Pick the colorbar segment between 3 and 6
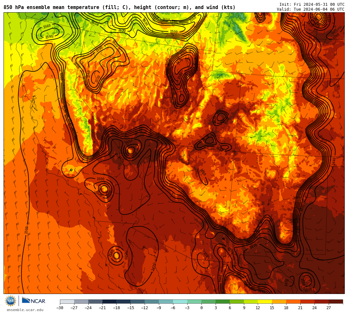The width and height of the screenshot is (348, 314). tap(223, 301)
